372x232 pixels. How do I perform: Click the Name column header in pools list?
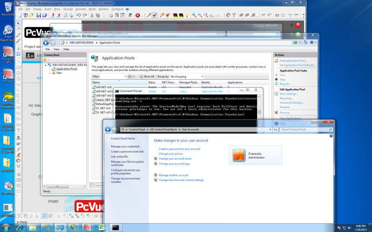pos(119,83)
